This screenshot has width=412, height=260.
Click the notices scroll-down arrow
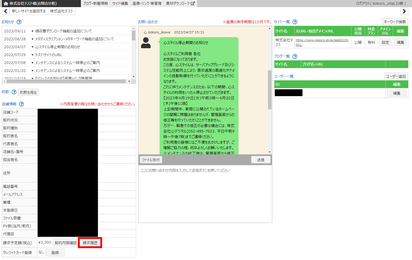134,77
